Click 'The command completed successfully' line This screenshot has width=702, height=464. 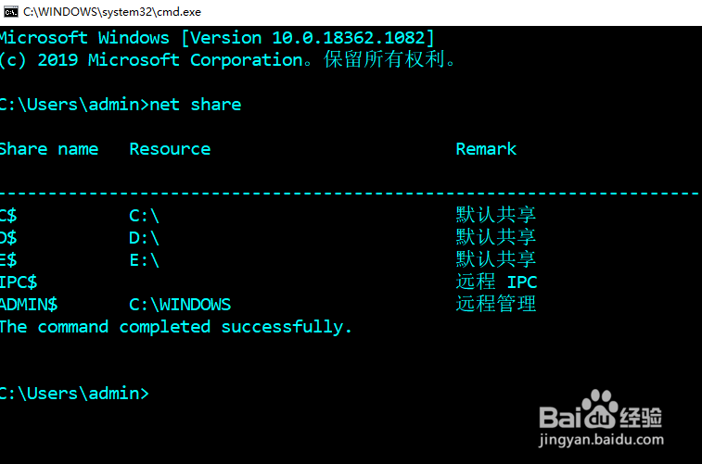click(x=175, y=327)
